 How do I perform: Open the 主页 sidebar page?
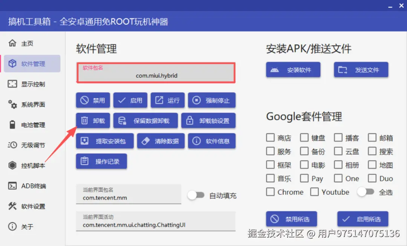[32, 43]
